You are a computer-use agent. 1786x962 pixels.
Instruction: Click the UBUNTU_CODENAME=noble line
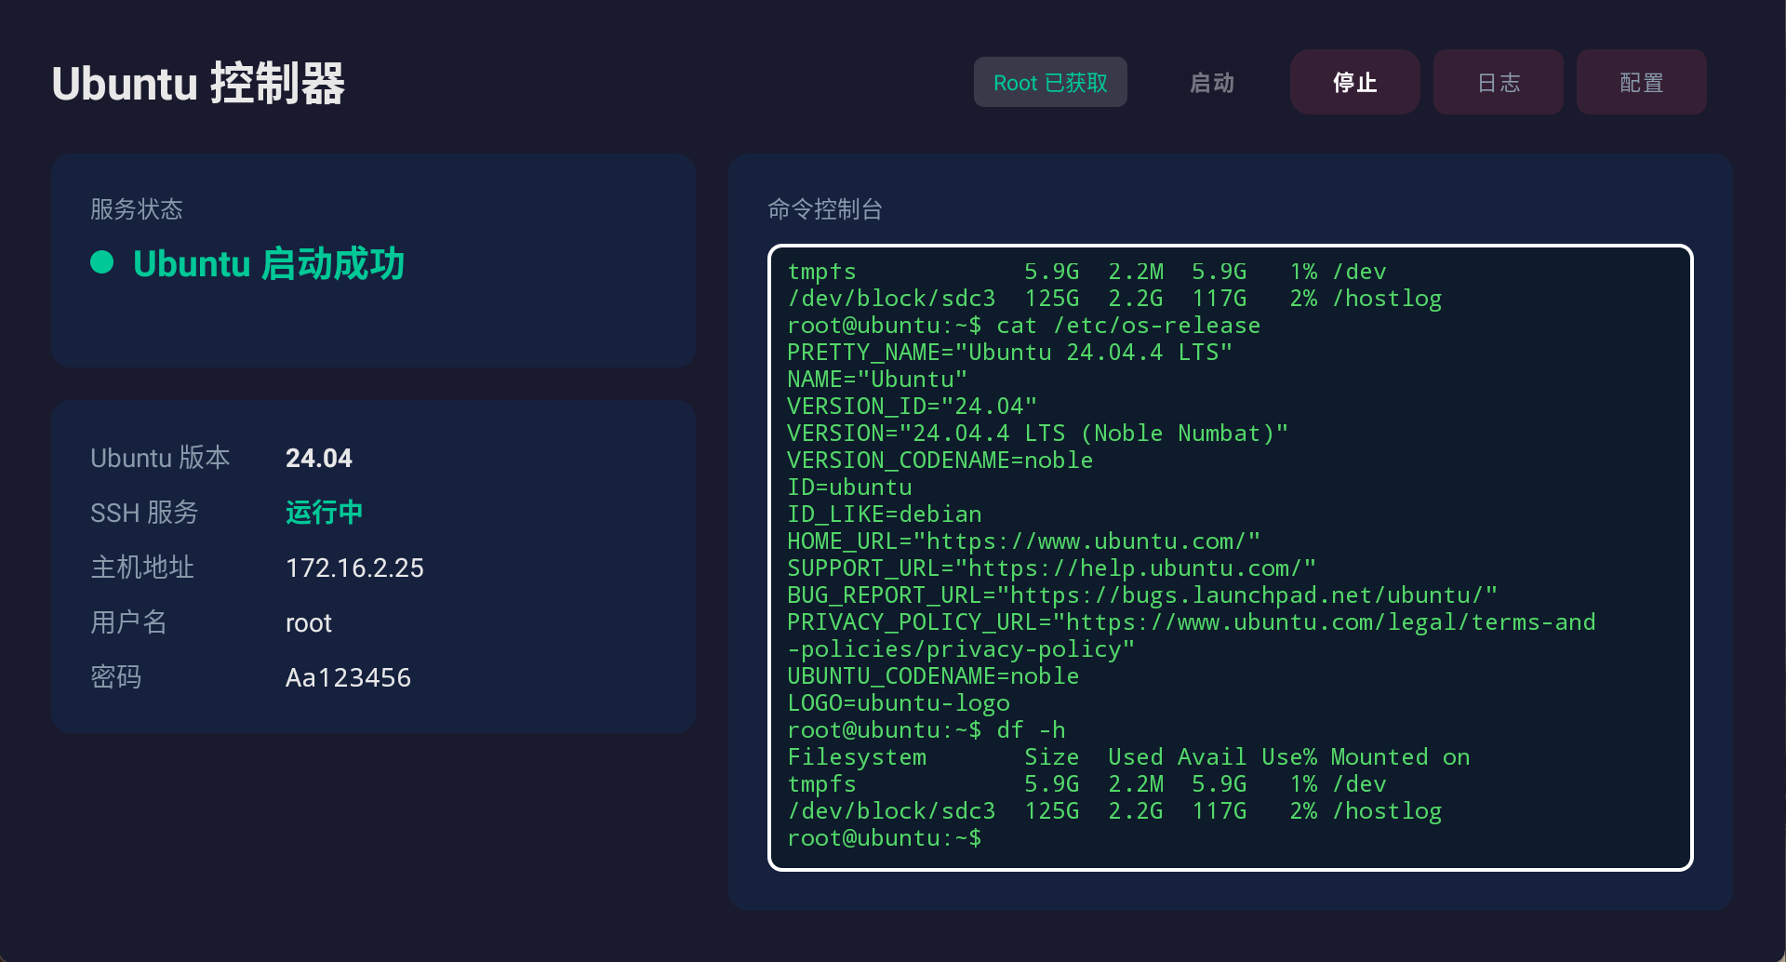tap(933, 676)
